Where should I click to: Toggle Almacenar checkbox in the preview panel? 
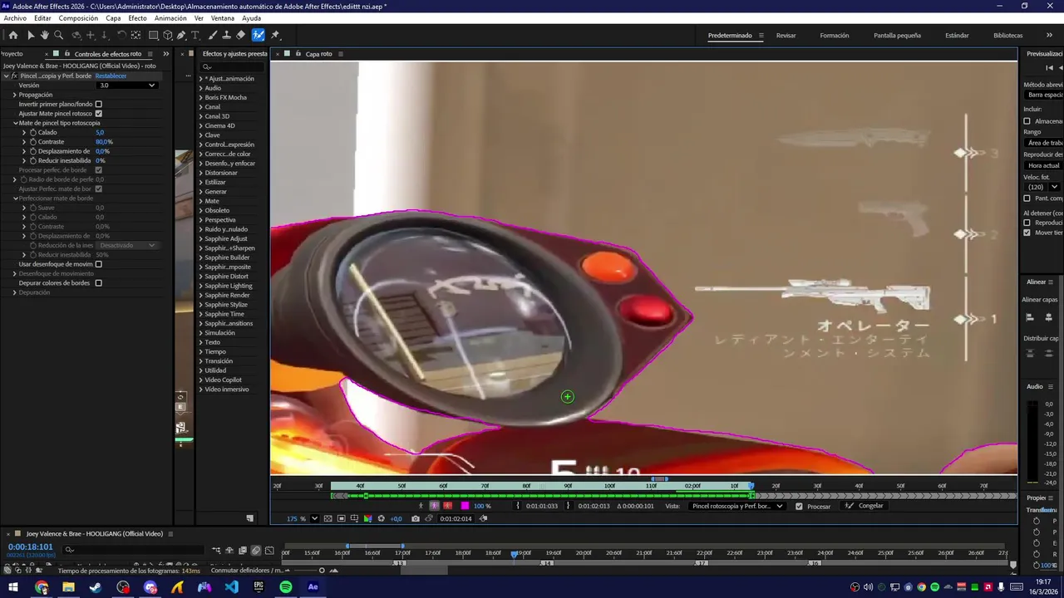(1027, 121)
